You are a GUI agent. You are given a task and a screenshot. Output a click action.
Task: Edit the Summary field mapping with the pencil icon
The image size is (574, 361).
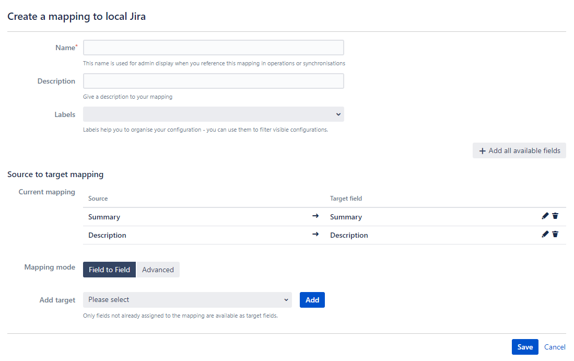tap(545, 216)
